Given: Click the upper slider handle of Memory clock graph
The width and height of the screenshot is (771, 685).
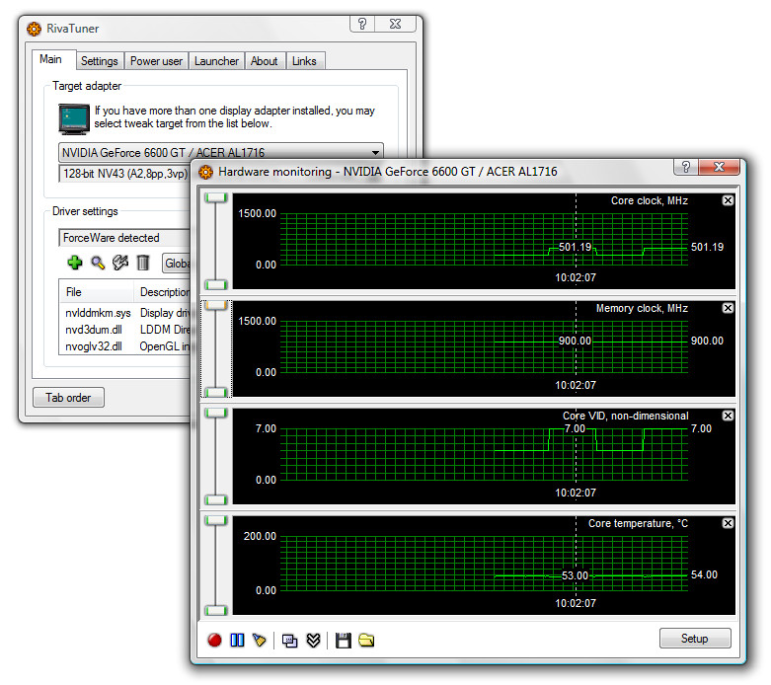Looking at the screenshot, I should point(216,305).
